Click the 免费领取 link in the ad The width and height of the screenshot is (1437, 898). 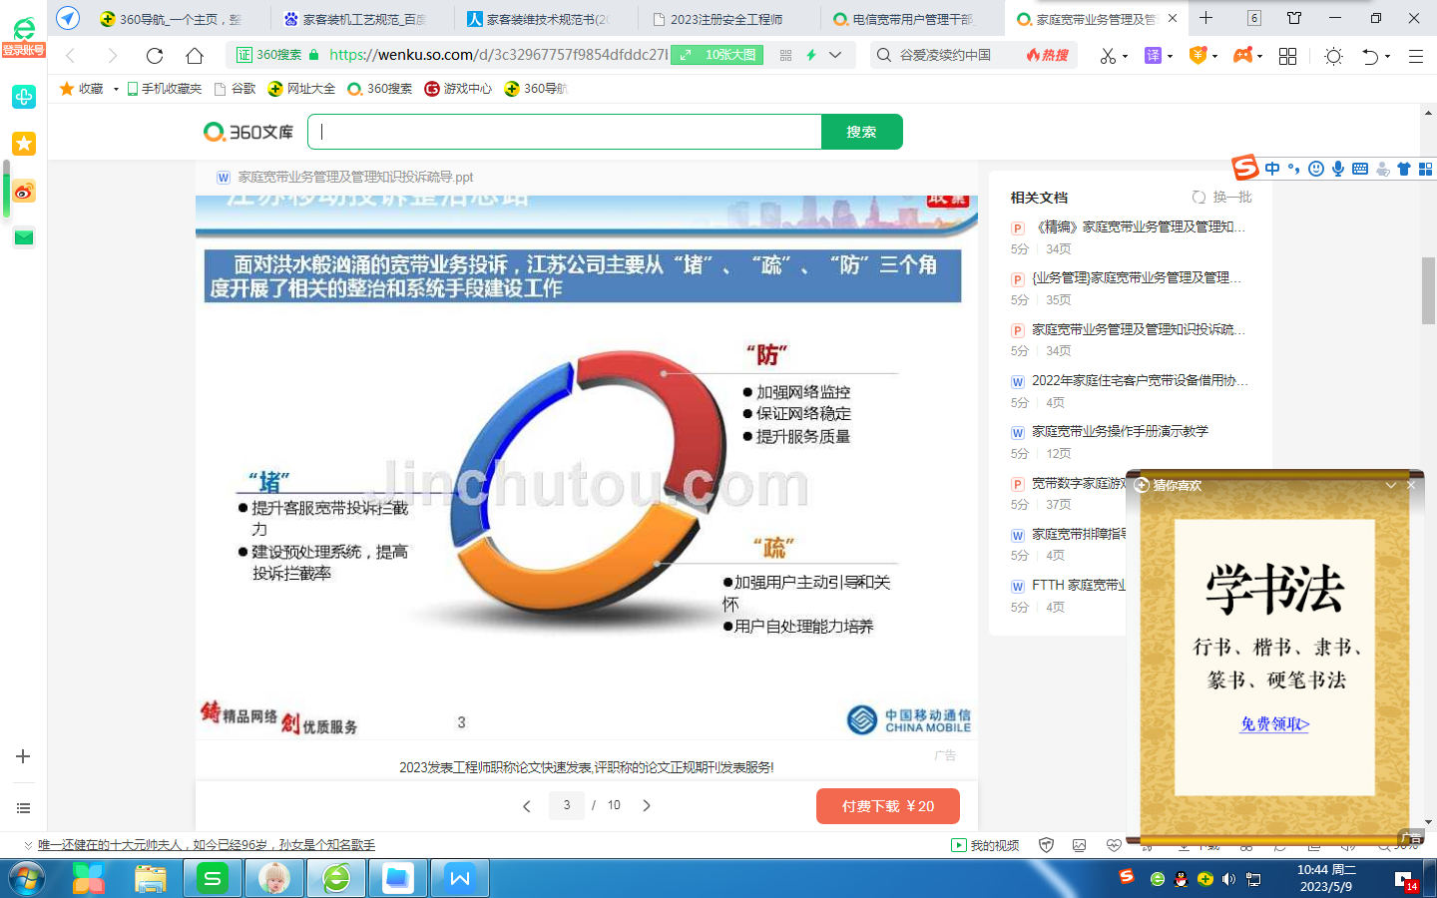tap(1274, 724)
